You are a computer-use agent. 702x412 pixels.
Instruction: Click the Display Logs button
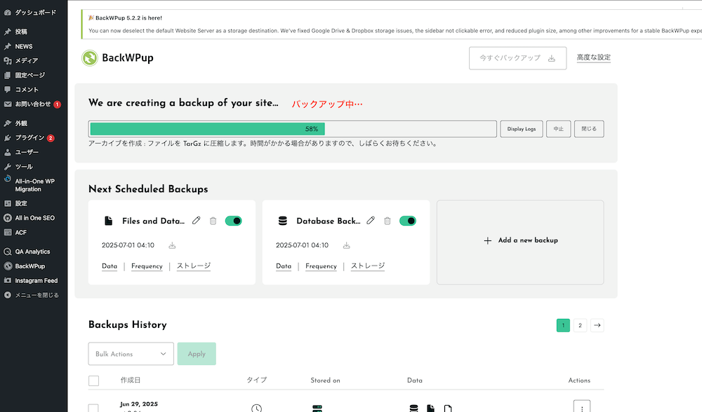coord(522,129)
